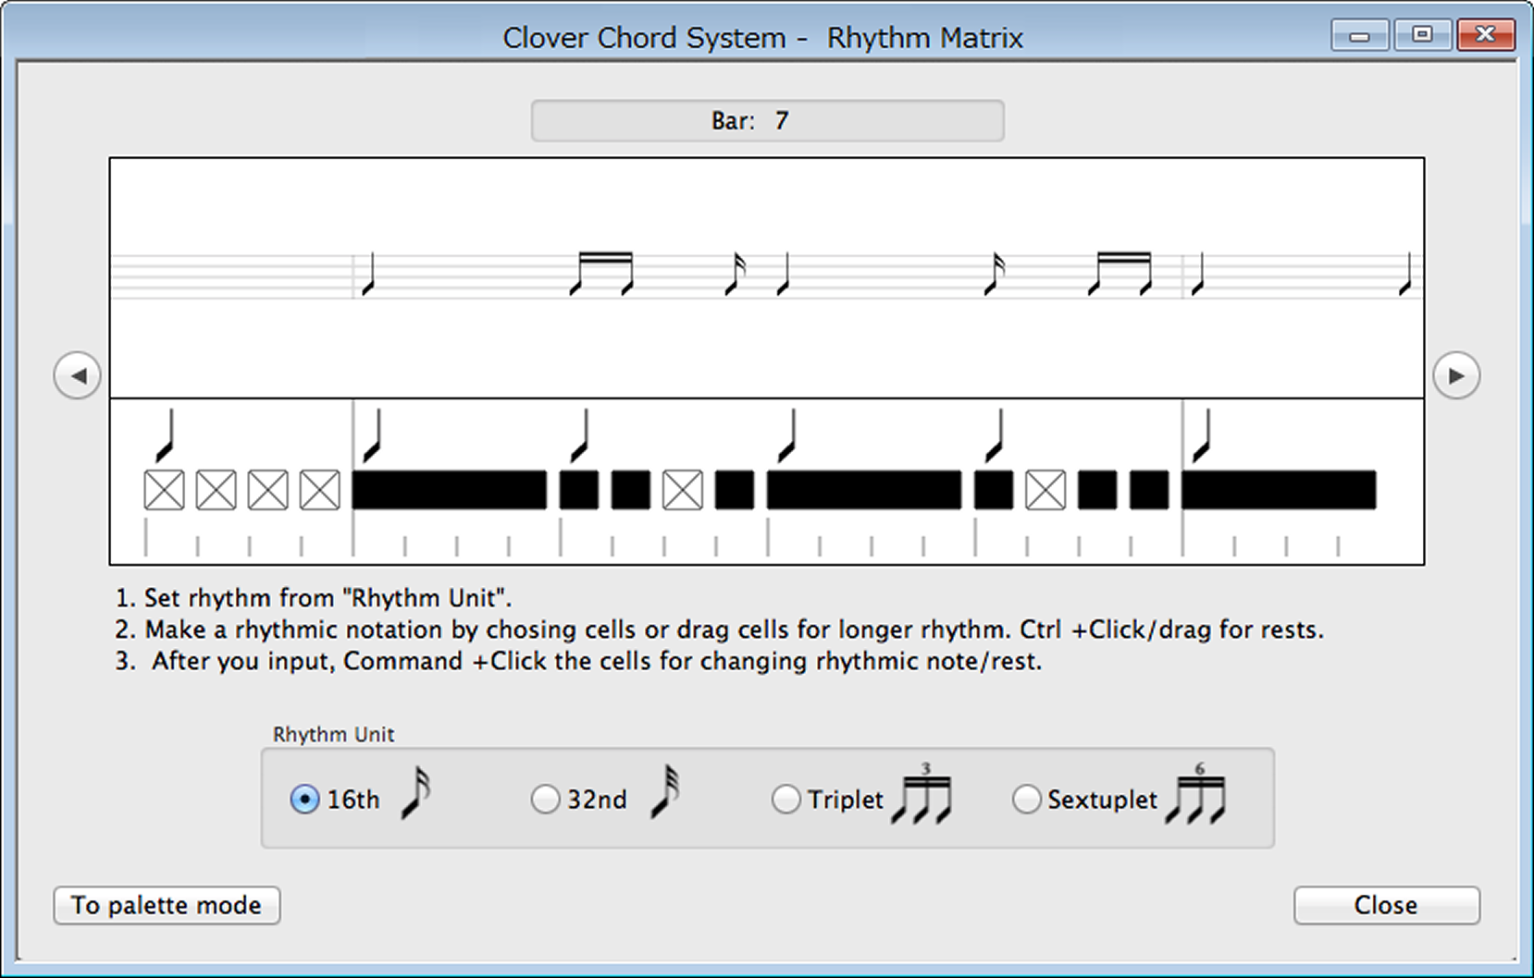Minimize the Rhythm Matrix window
1534x978 pixels.
pyautogui.click(x=1359, y=35)
